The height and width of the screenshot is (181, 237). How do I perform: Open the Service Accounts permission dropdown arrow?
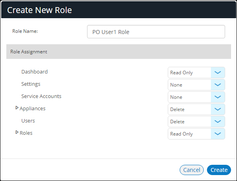[218, 97]
